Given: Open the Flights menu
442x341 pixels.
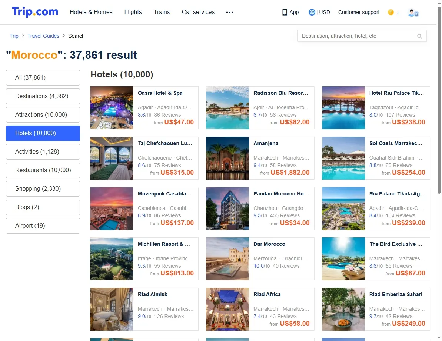Looking at the screenshot, I should pos(133,12).
